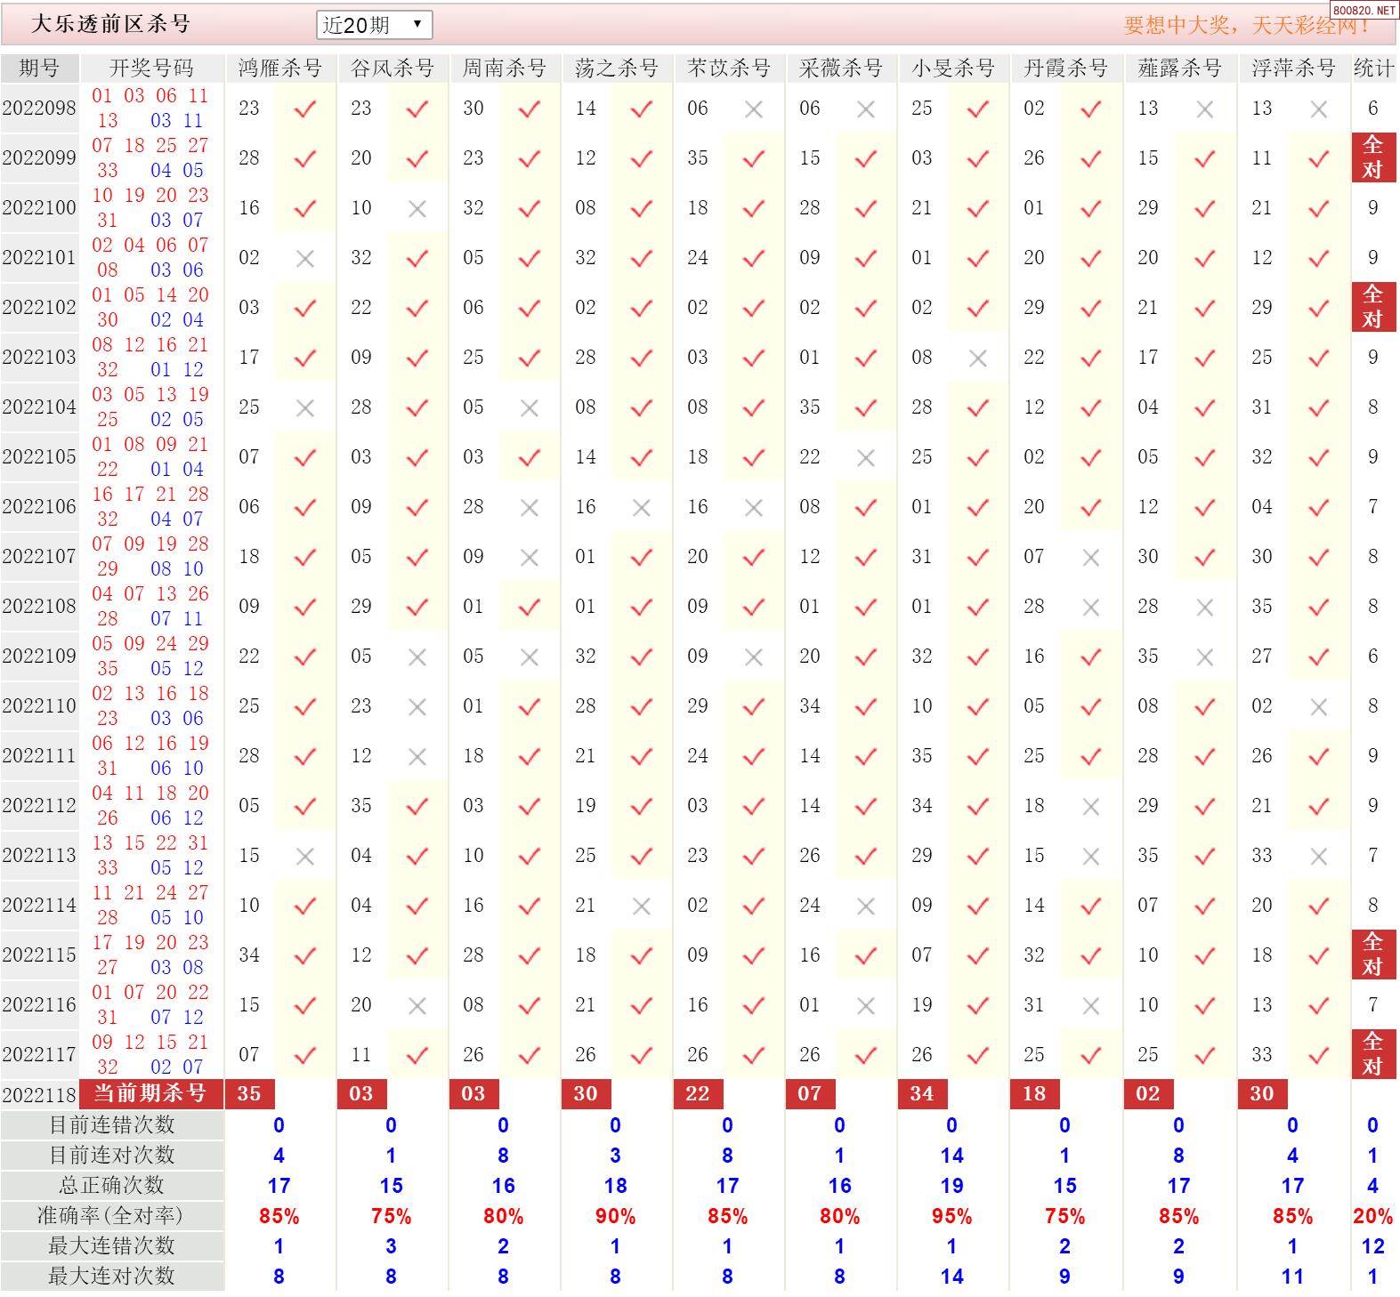Click 蓷露 current kill number 02

pyautogui.click(x=1148, y=1093)
